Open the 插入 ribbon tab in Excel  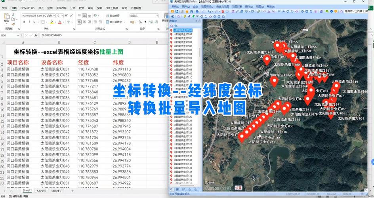(x=41, y=8)
